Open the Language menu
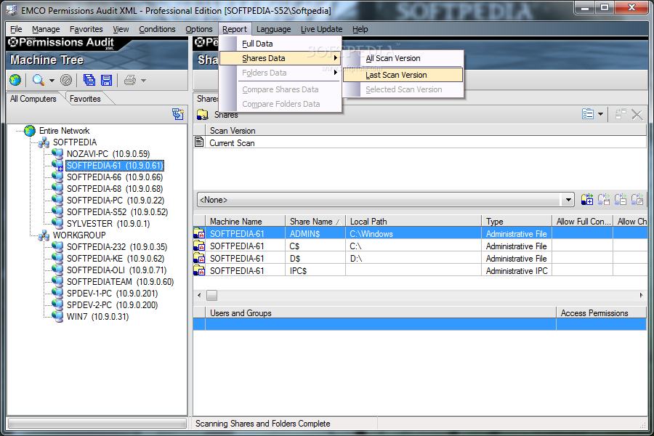Screen dimensions: 654x436 tap(274, 29)
